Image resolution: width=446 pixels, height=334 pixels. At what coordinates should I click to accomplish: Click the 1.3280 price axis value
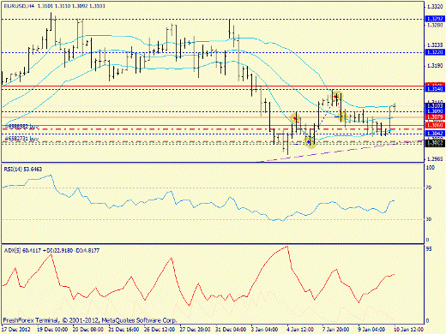435,25
